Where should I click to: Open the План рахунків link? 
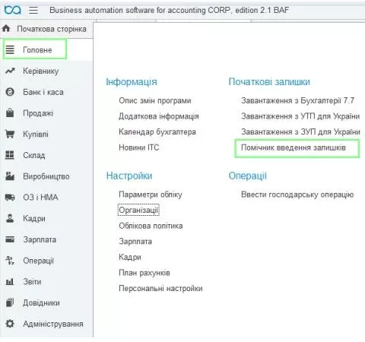144,273
